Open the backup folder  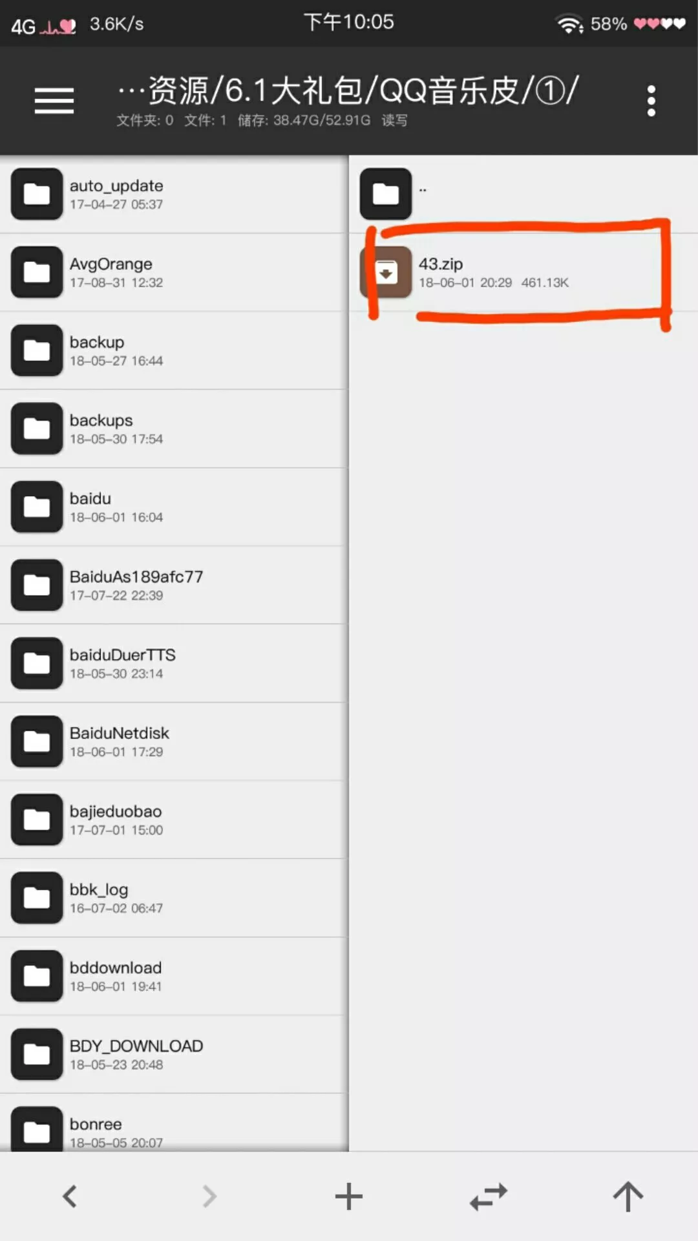pos(174,350)
